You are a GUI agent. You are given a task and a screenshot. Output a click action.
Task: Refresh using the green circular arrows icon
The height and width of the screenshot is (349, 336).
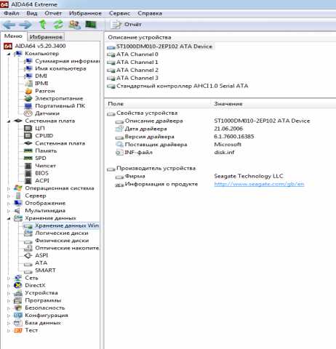pos(58,25)
